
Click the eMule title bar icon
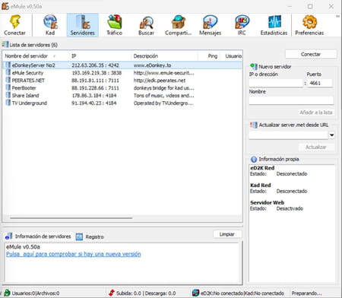pos(5,6)
